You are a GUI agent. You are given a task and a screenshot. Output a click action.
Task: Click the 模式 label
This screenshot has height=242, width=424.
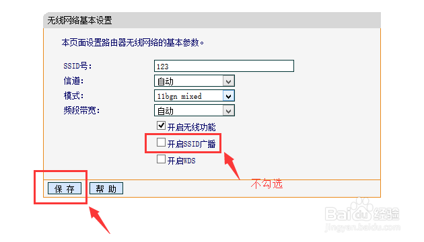[73, 95]
